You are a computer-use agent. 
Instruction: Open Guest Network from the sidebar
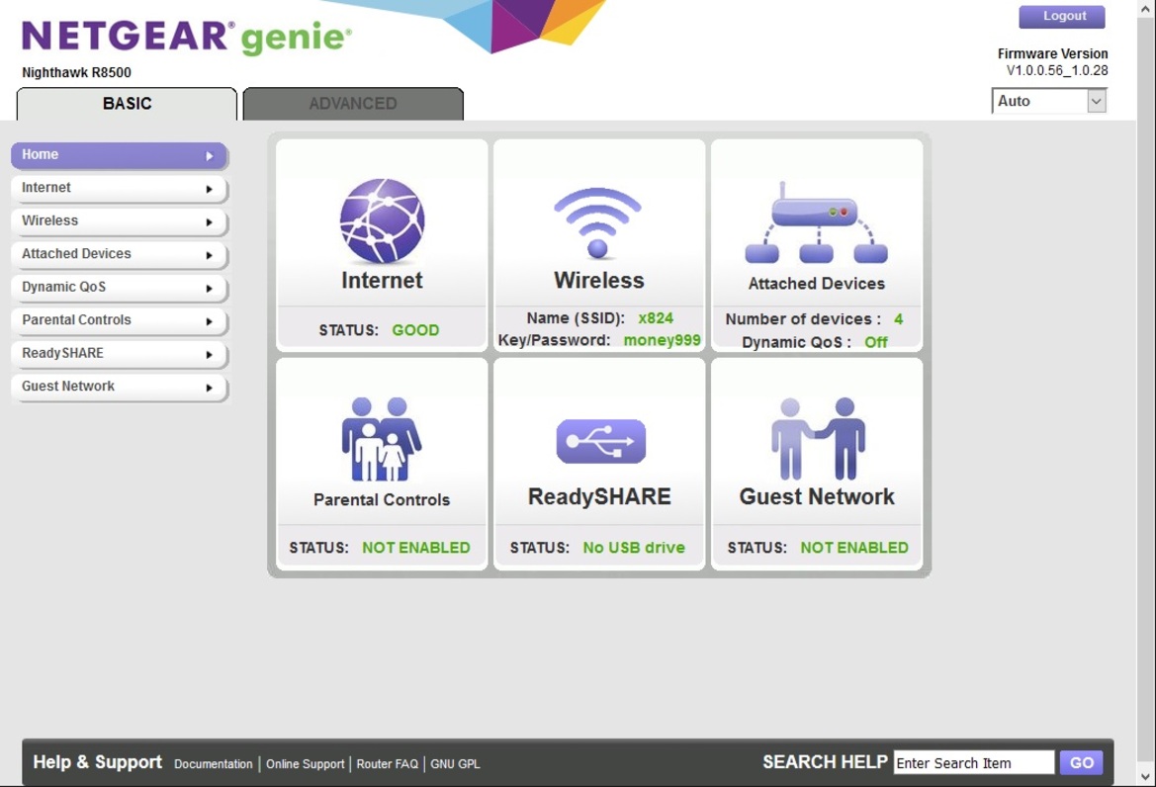tap(119, 388)
